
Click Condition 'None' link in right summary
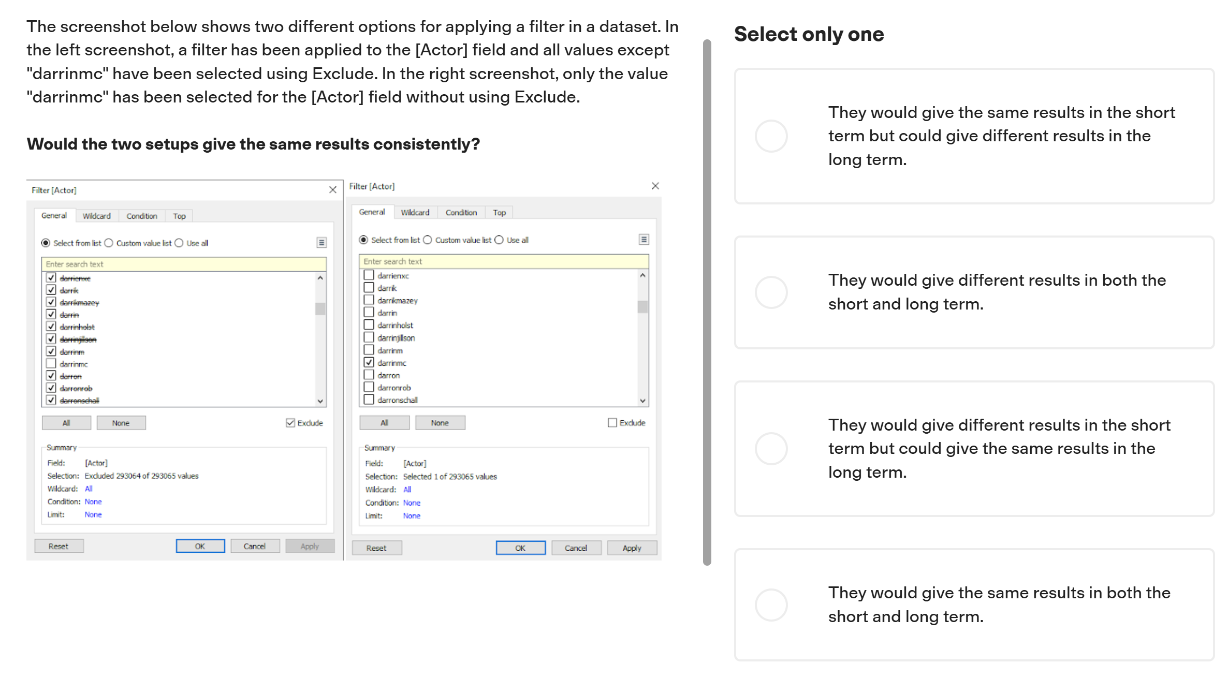pos(412,503)
